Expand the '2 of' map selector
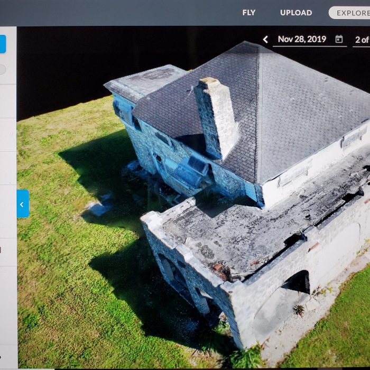370x370 pixels. pos(362,40)
